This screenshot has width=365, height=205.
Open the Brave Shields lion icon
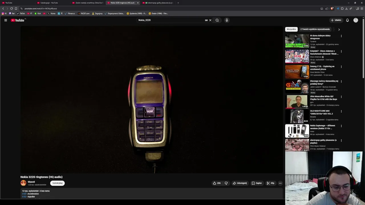[332, 9]
